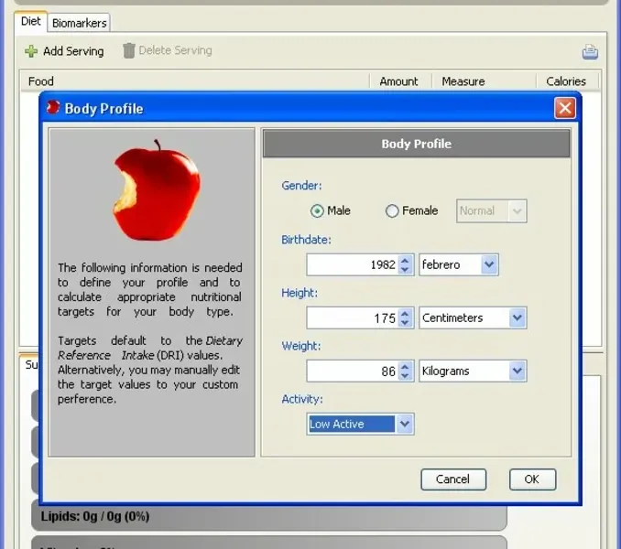This screenshot has height=549, width=621.
Task: Click the Lipids progress bar
Action: click(269, 517)
